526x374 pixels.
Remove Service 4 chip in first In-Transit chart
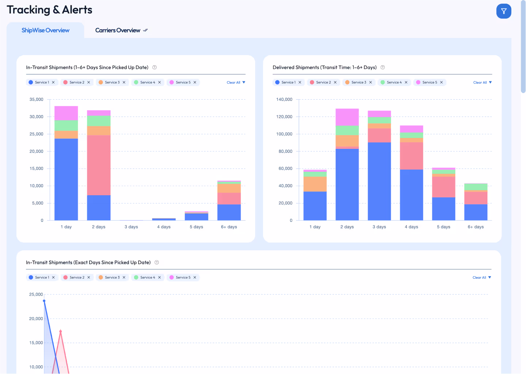pos(160,82)
